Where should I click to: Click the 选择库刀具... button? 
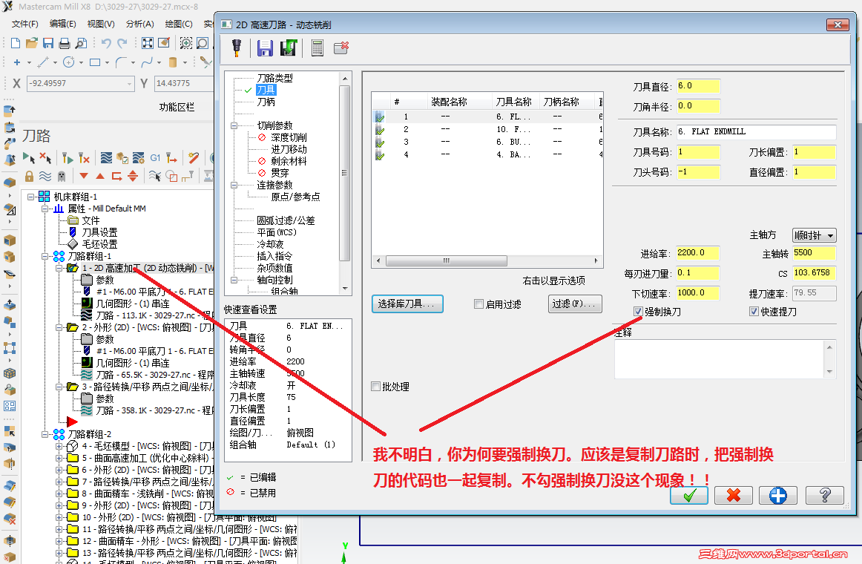407,304
